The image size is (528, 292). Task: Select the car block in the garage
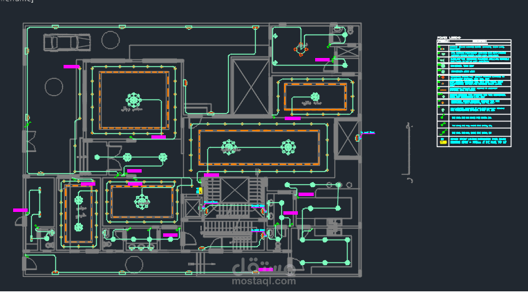pyautogui.click(x=67, y=42)
